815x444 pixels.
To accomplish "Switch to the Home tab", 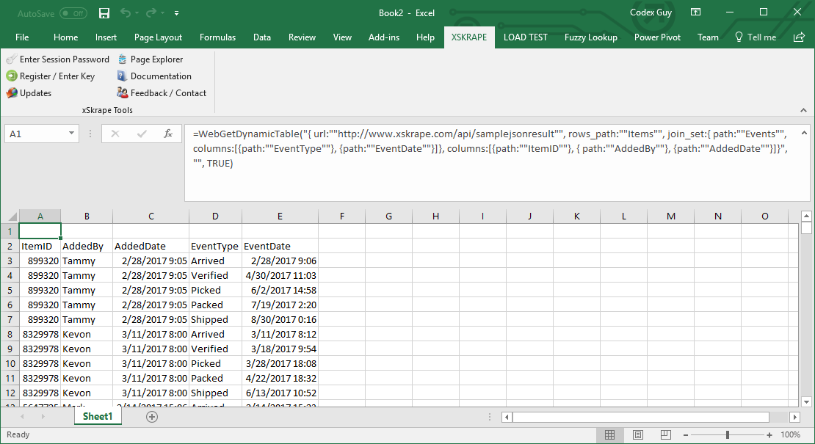I will click(65, 37).
